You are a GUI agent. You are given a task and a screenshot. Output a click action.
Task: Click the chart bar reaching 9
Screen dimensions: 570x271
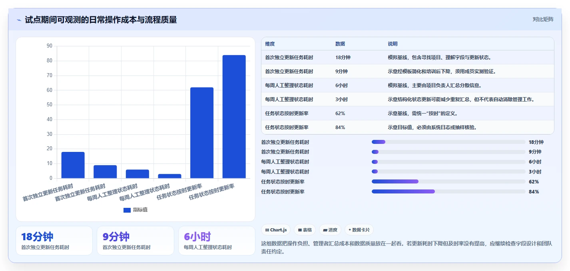(105, 172)
